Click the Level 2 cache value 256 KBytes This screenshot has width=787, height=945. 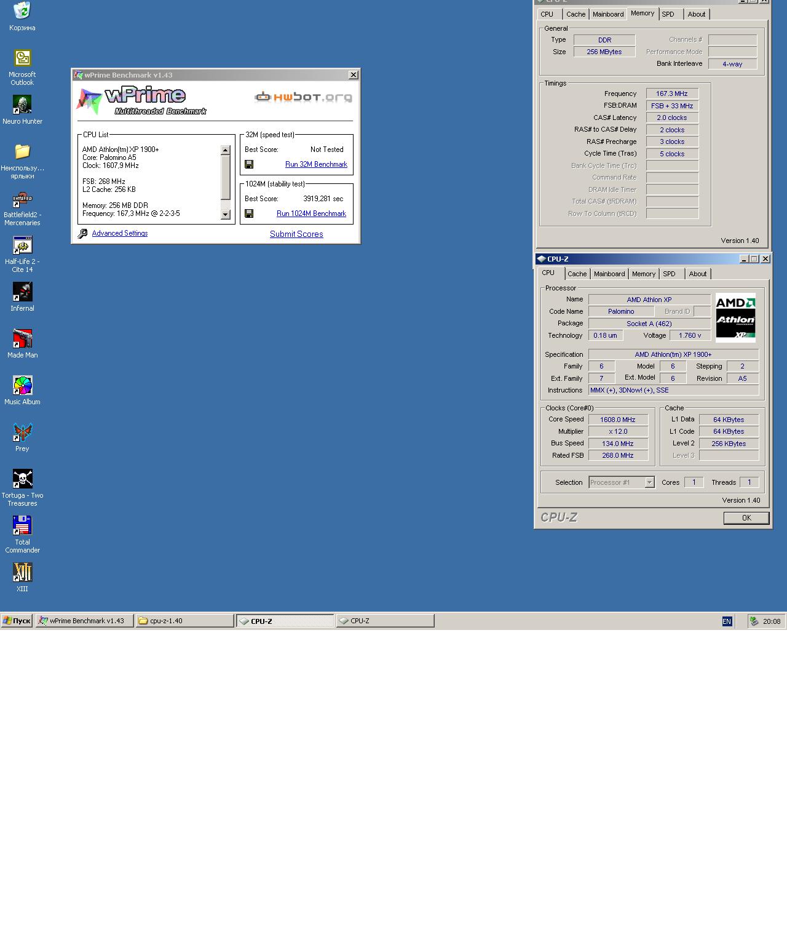point(729,444)
